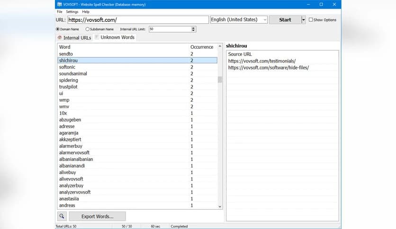Switch to the Unknown Words tab
Viewport: 396px width, 229px height.
115,37
